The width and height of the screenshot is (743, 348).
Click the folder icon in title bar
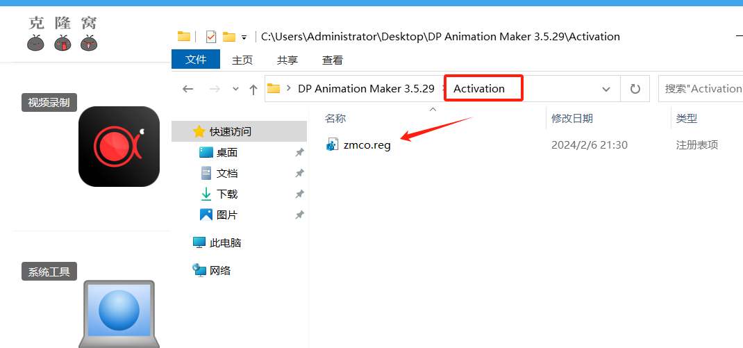[184, 36]
